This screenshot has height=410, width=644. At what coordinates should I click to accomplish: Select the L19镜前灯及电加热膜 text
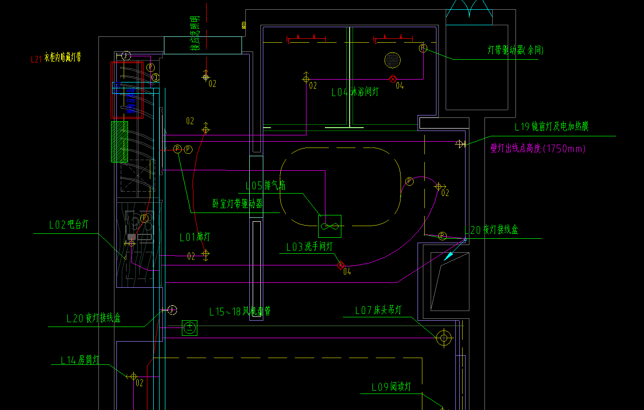pyautogui.click(x=551, y=127)
